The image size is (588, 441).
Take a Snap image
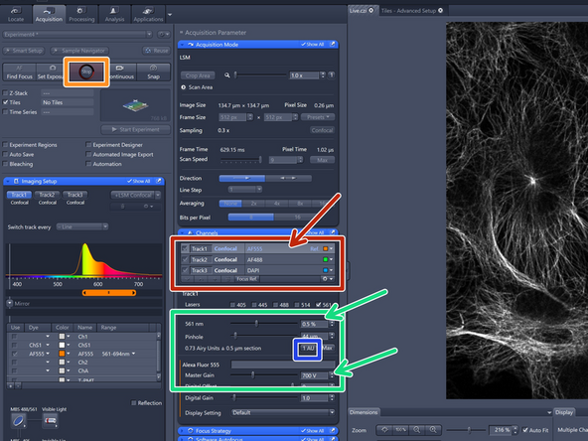coord(153,72)
